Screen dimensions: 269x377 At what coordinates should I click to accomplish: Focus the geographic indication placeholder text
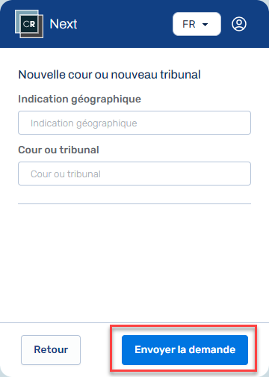[x=84, y=123]
